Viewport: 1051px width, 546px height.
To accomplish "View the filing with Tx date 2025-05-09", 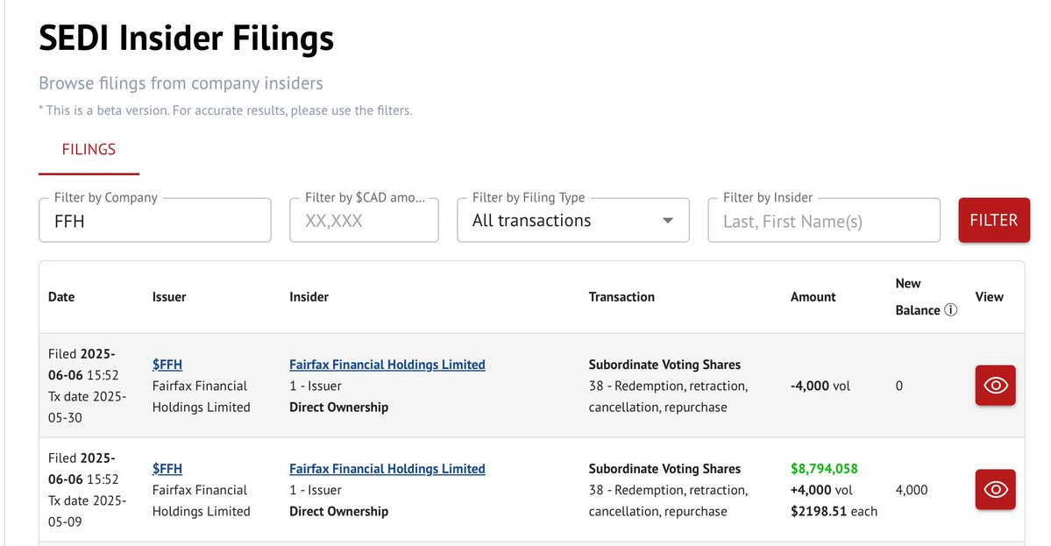I will coord(995,490).
